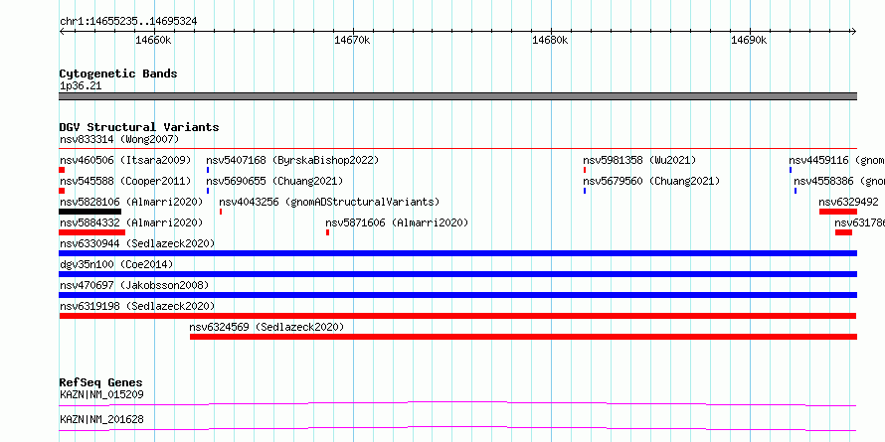Select nsv5828106 (Almarri2020) label
This screenshot has width=885, height=442.
131,202
